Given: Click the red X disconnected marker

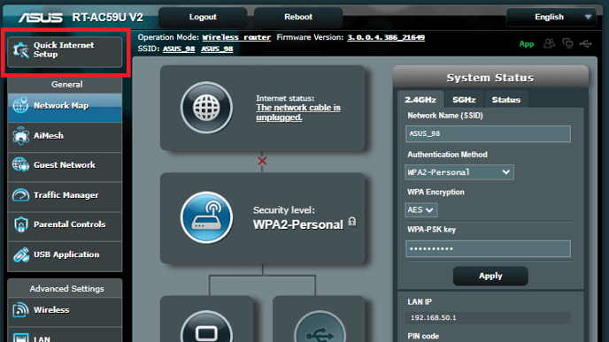Looking at the screenshot, I should (262, 161).
